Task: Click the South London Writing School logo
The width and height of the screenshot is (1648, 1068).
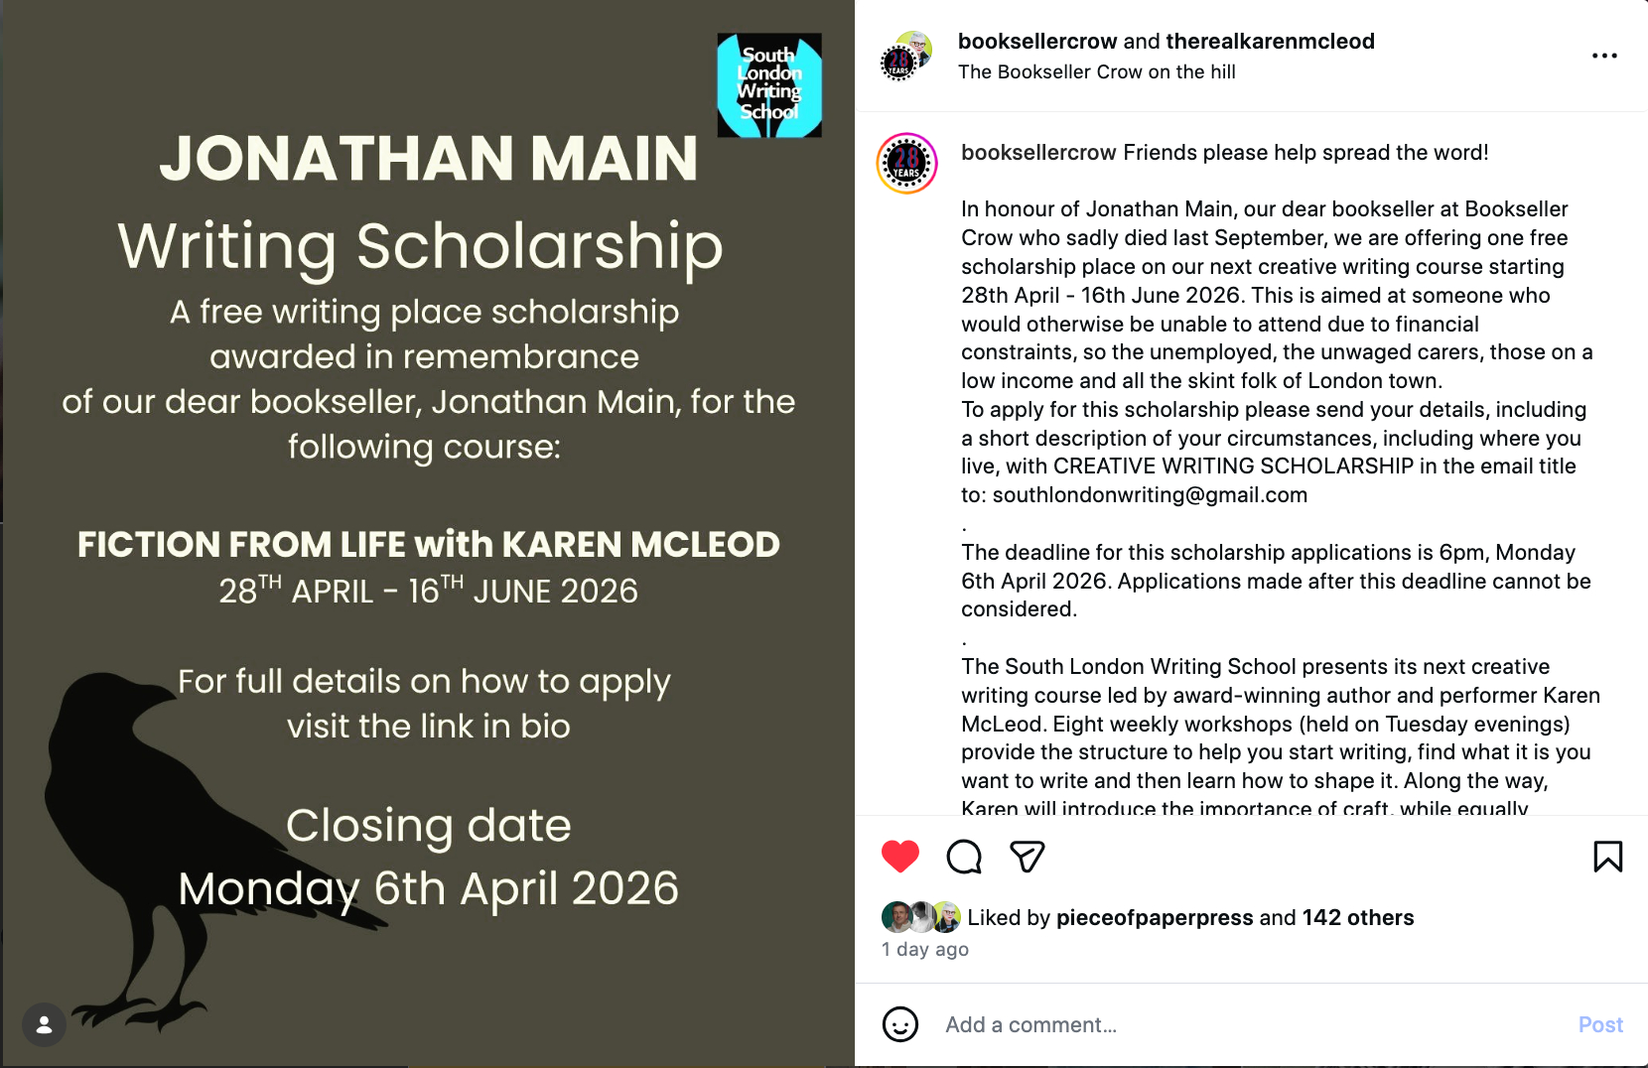Action: pos(769,85)
